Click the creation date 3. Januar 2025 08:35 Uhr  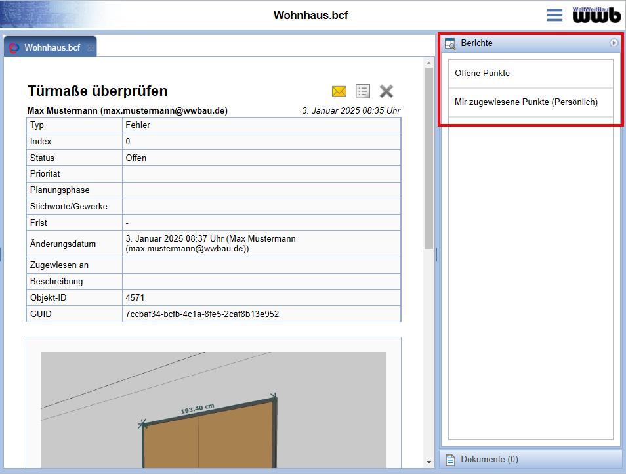[x=351, y=110]
